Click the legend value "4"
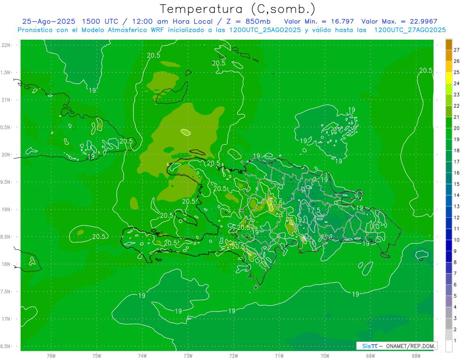Image resolution: width=467 pixels, height=361 pixels. pos(455,307)
